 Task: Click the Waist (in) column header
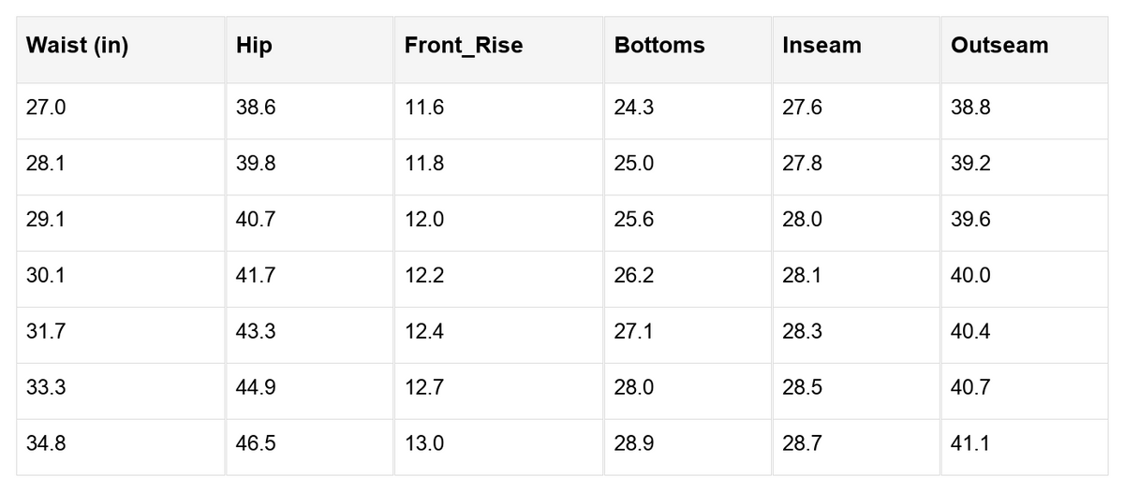pyautogui.click(x=121, y=49)
